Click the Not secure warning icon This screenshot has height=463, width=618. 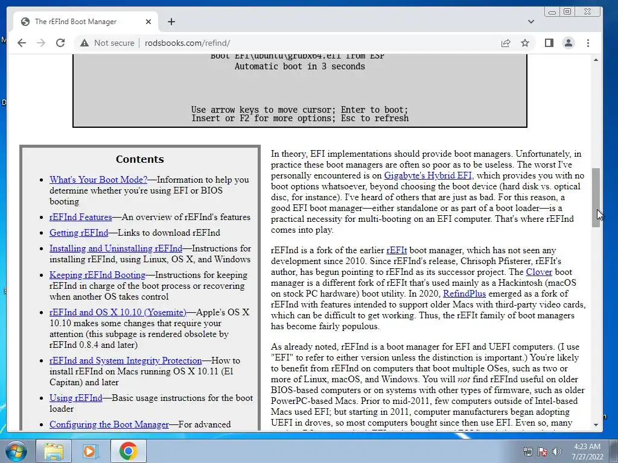click(84, 43)
